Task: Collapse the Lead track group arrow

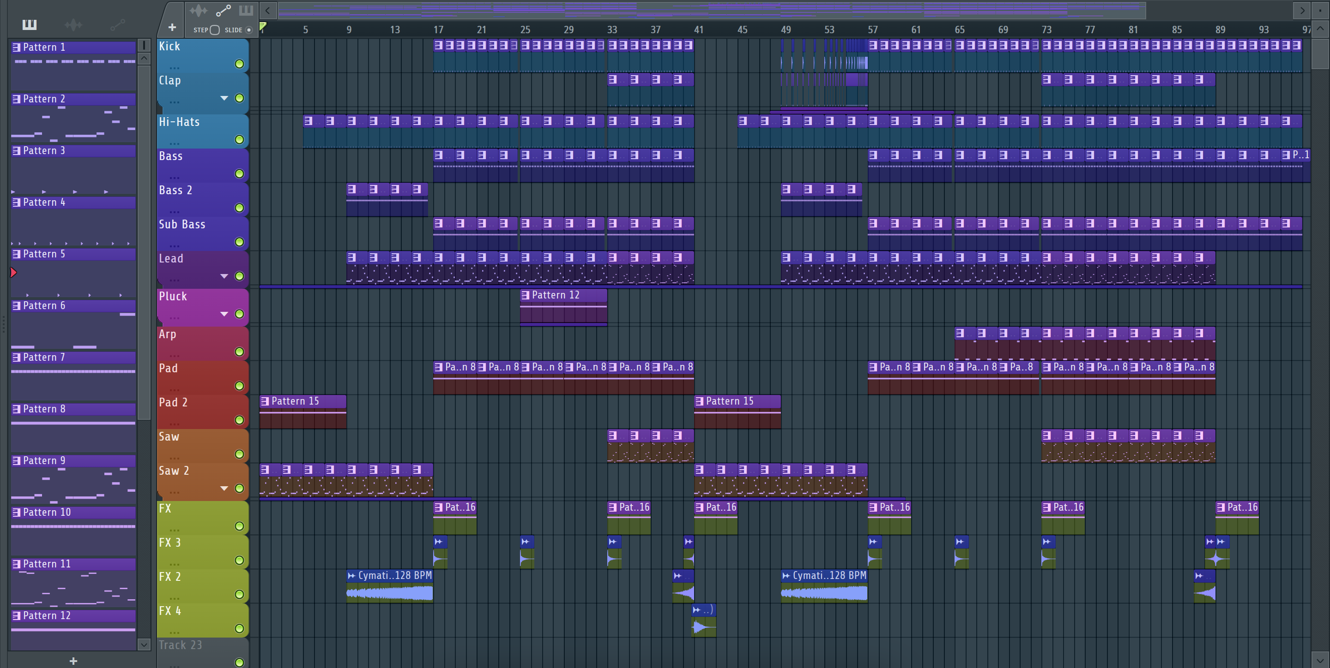Action: tap(224, 276)
